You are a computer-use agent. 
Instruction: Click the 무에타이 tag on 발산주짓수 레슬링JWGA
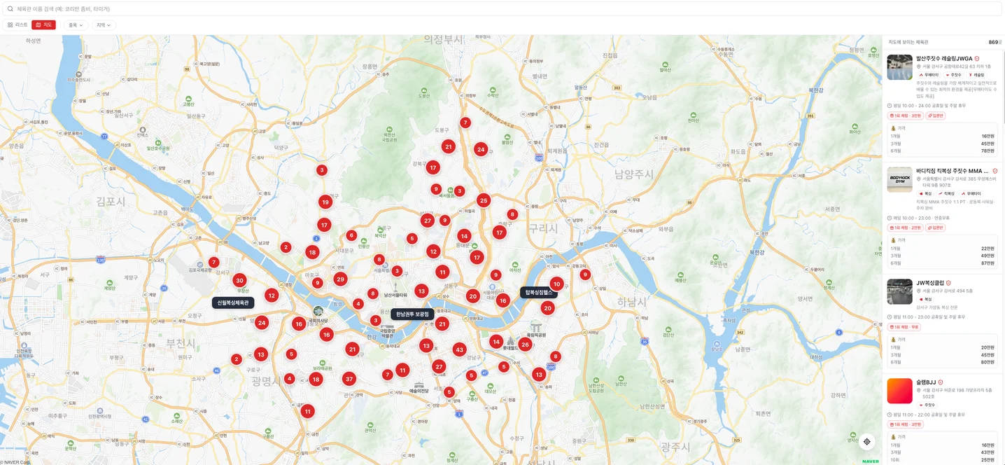[929, 74]
